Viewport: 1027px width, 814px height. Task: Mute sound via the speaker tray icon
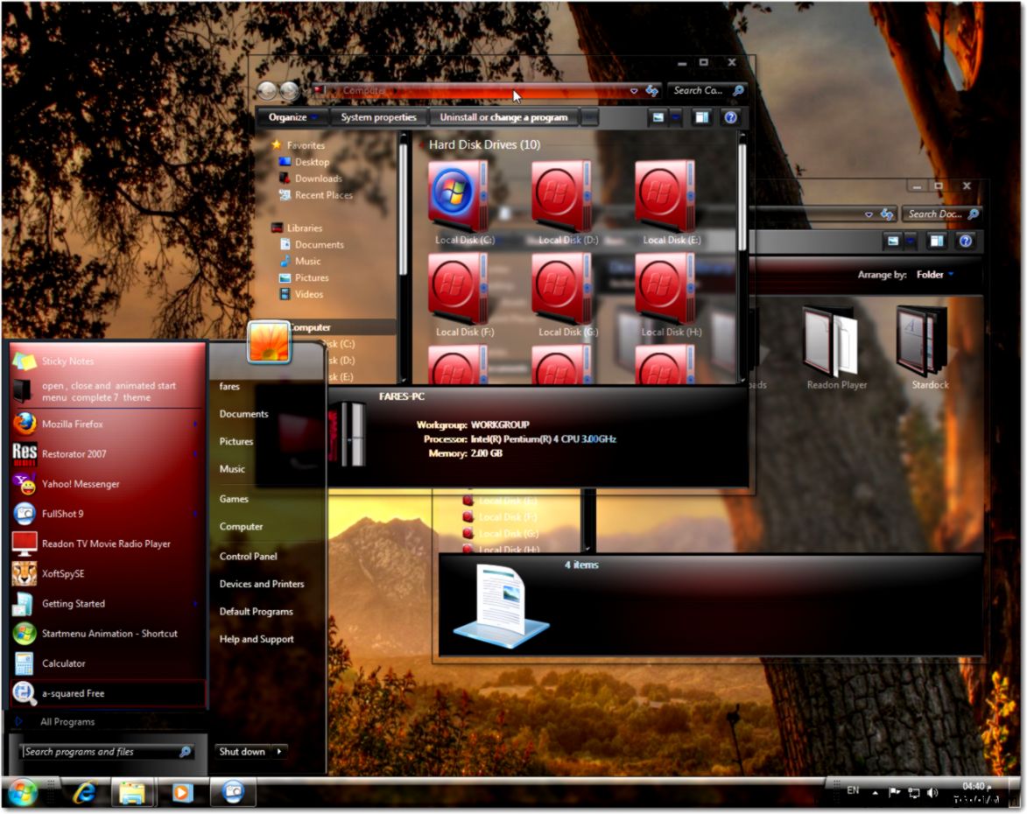[x=931, y=792]
